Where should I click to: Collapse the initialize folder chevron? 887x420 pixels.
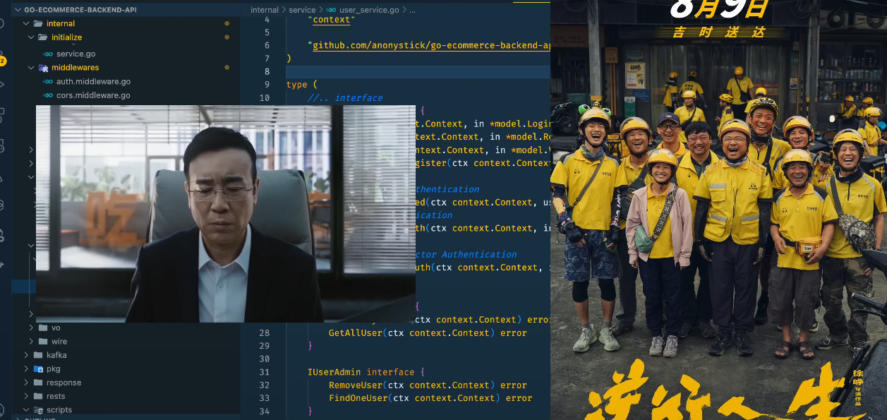pos(31,37)
